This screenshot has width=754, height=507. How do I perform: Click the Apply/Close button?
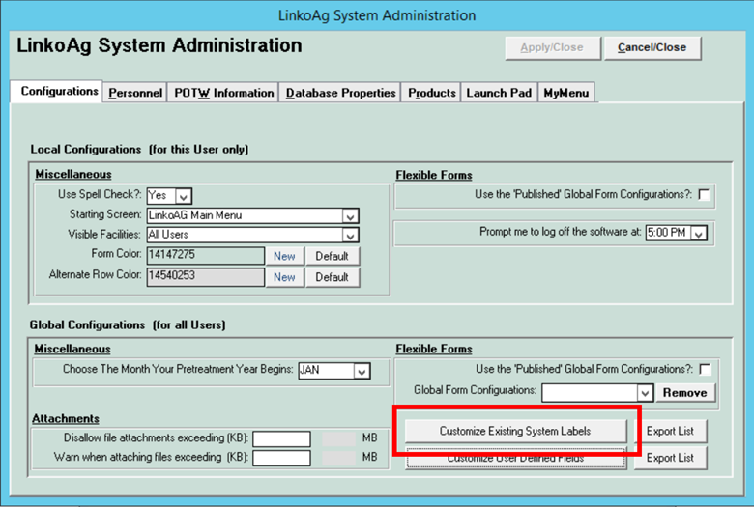click(553, 48)
